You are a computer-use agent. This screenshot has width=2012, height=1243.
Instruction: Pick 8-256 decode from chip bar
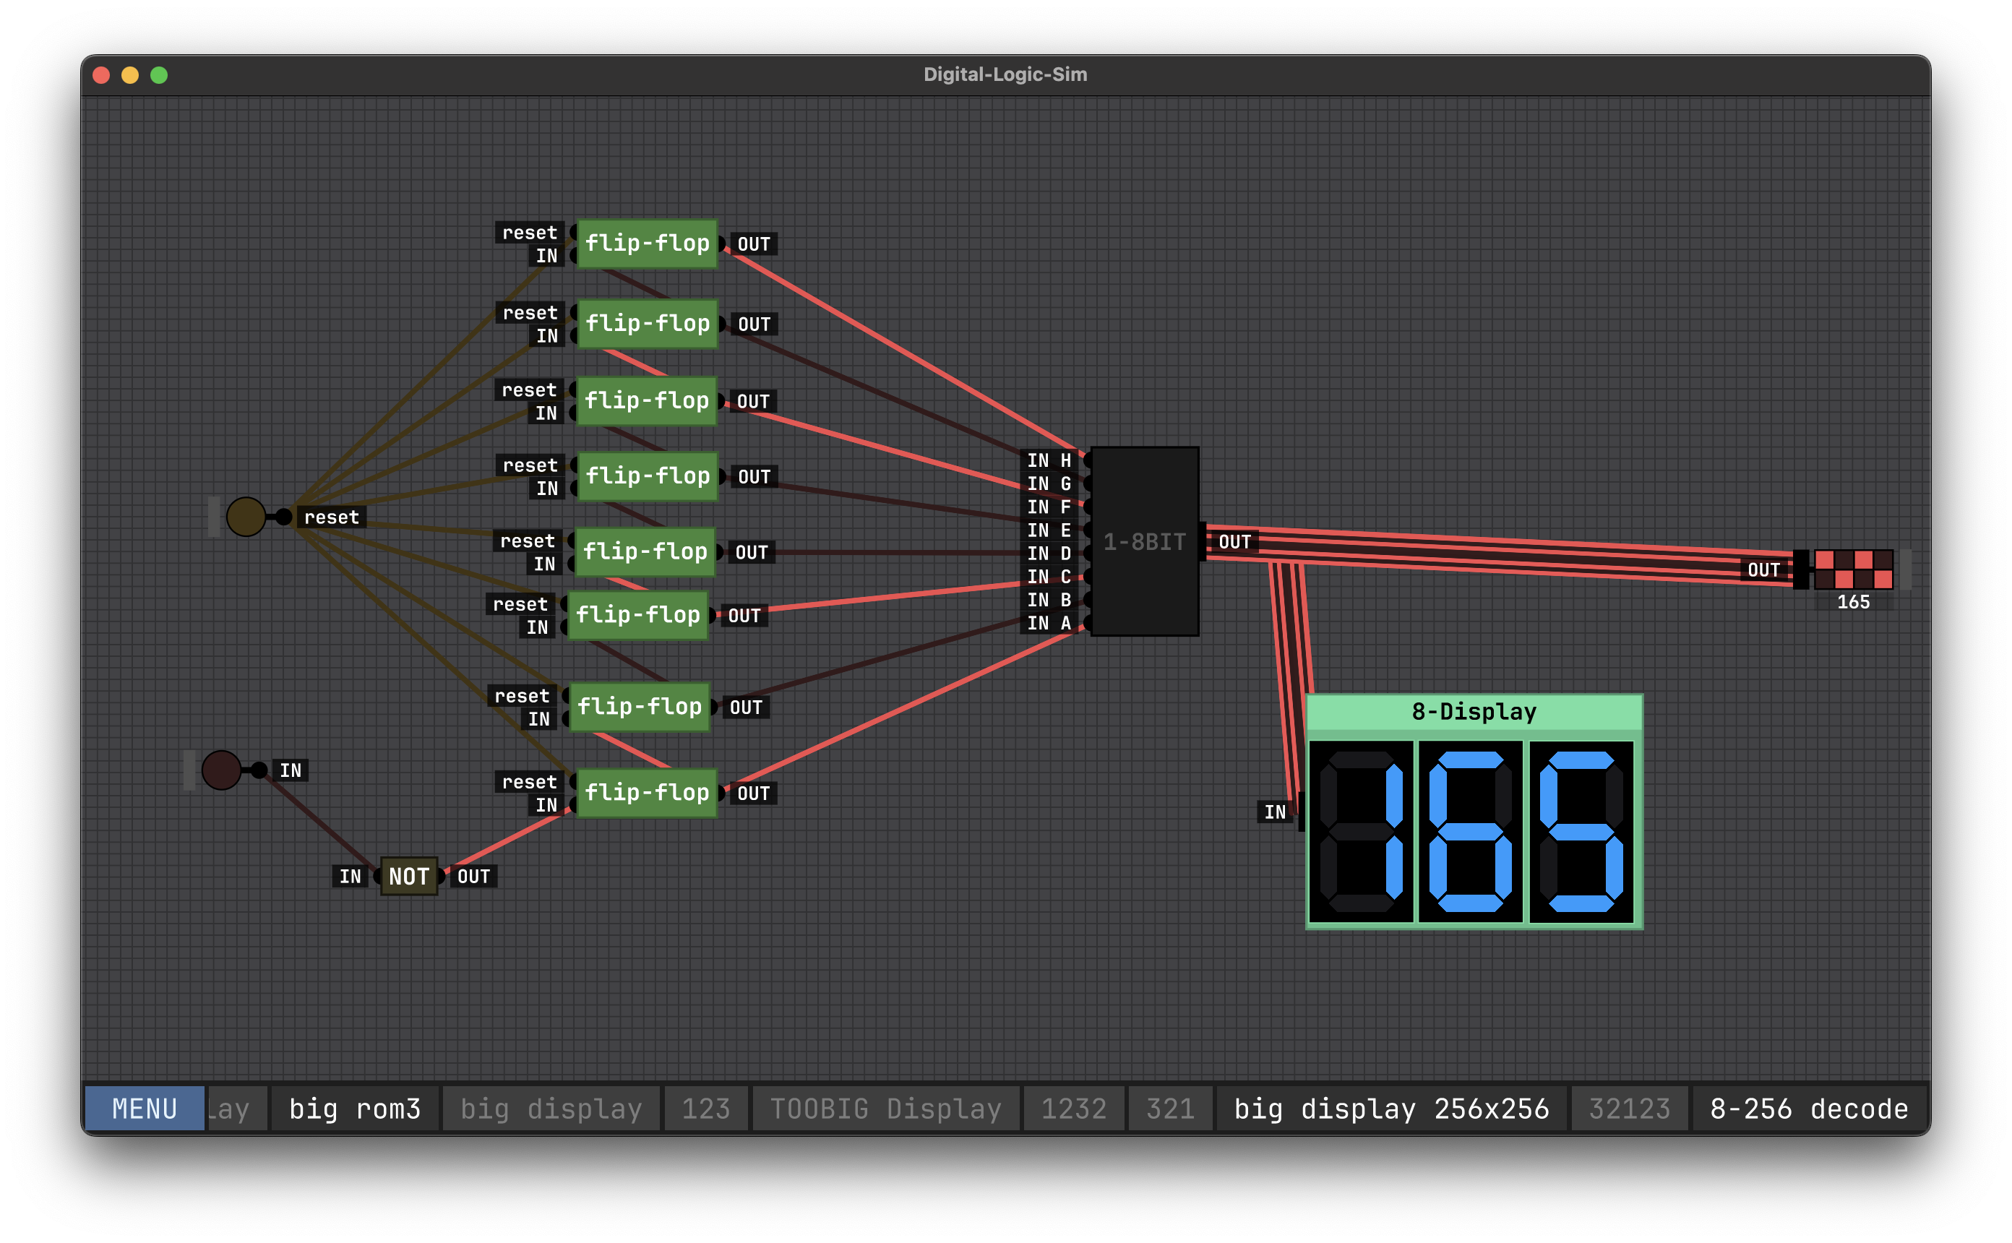coord(1808,1108)
